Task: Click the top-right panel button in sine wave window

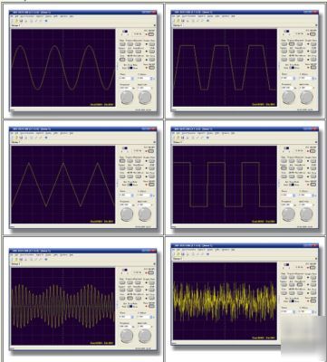Action: 151,34
